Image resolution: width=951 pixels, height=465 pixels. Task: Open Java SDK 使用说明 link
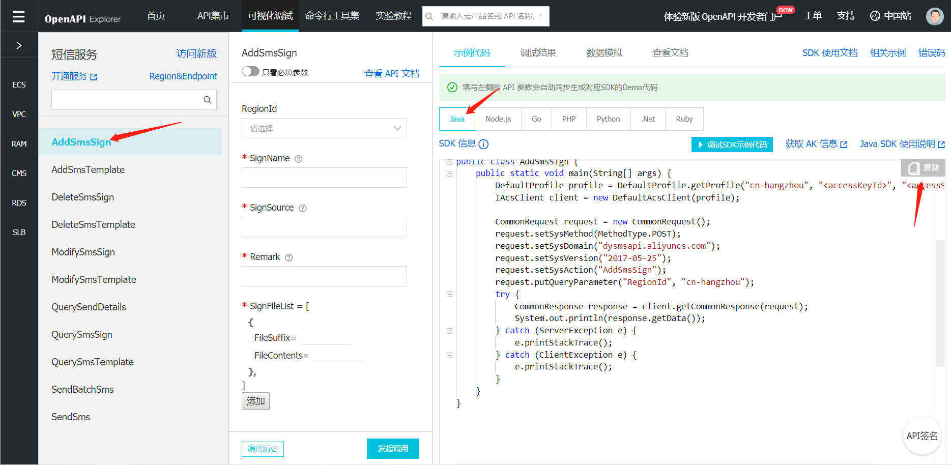[x=902, y=144]
